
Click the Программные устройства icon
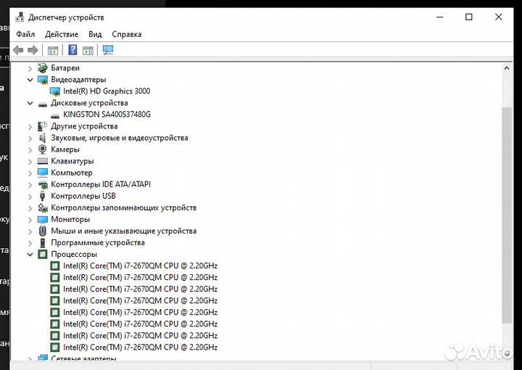(x=43, y=243)
